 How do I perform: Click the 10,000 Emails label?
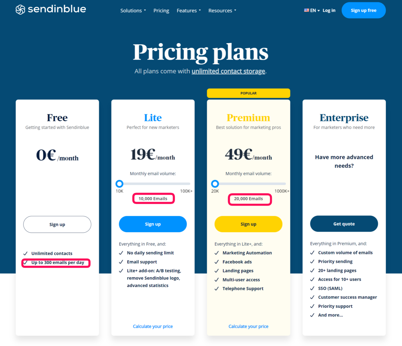click(x=153, y=198)
